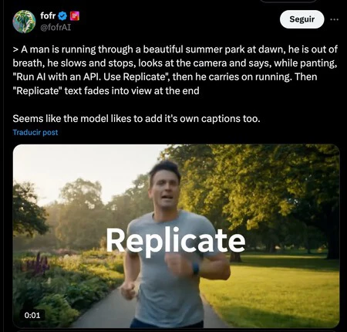Follow the account with the Seguir button
This screenshot has width=347, height=332.
coord(302,19)
